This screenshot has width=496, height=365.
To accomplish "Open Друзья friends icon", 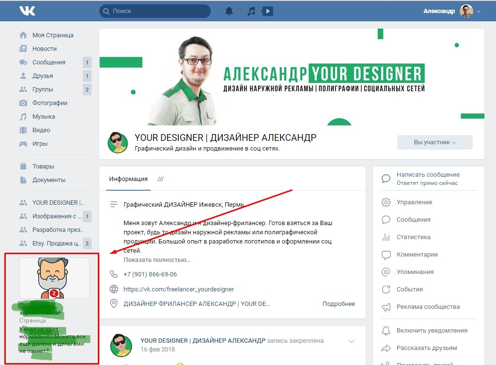I will (23, 76).
